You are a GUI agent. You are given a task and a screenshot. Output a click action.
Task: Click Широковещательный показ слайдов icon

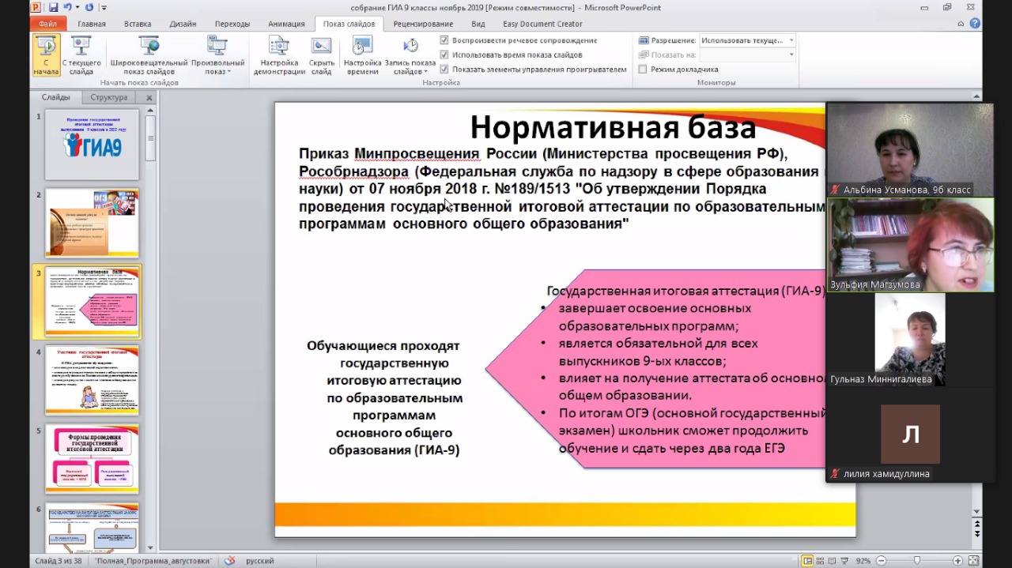point(149,55)
